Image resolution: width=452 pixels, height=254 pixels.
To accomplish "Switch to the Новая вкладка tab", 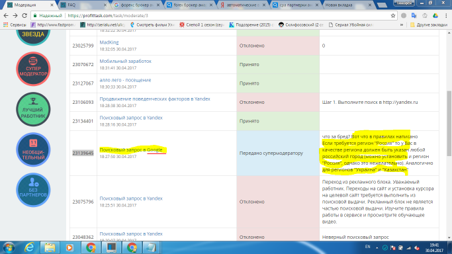I will pyautogui.click(x=347, y=5).
